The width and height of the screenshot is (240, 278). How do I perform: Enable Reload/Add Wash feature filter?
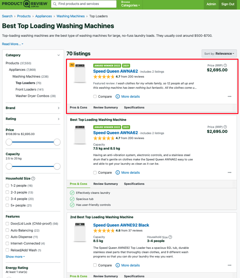(7, 250)
